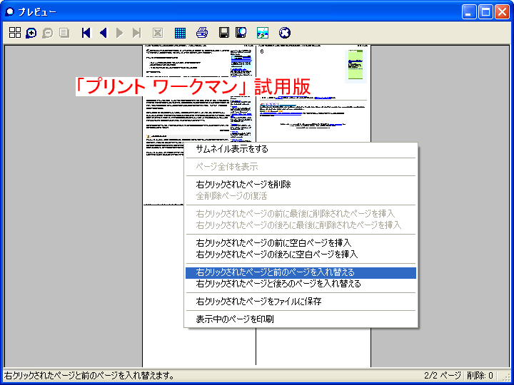Choose 右クリックされたページを削除
This screenshot has height=385, width=514.
click(301, 185)
